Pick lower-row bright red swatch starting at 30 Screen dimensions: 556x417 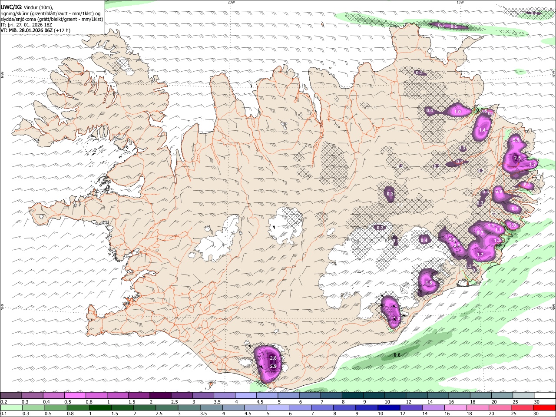pos(544,407)
